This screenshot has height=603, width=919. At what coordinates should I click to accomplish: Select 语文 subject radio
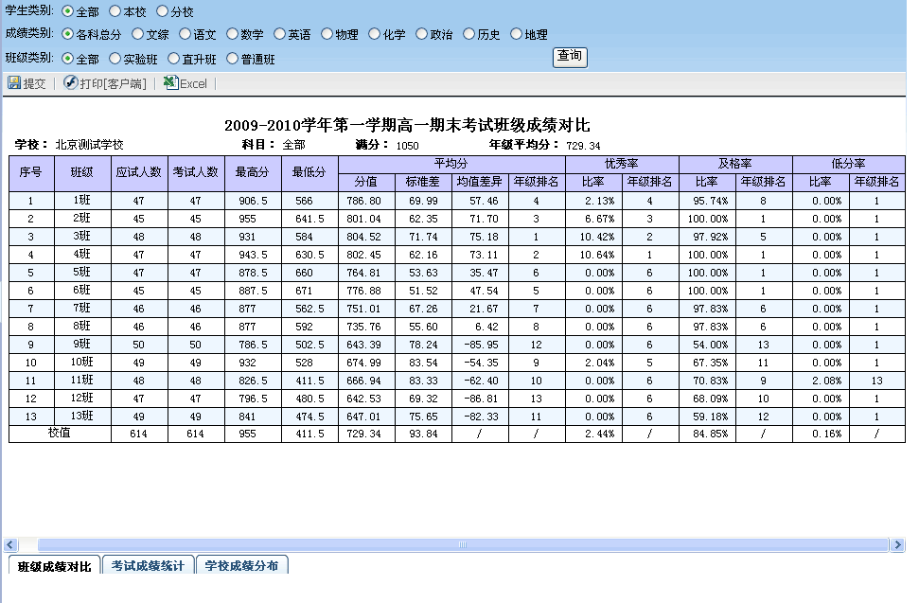point(186,34)
